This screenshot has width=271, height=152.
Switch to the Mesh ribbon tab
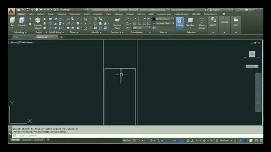point(51,14)
